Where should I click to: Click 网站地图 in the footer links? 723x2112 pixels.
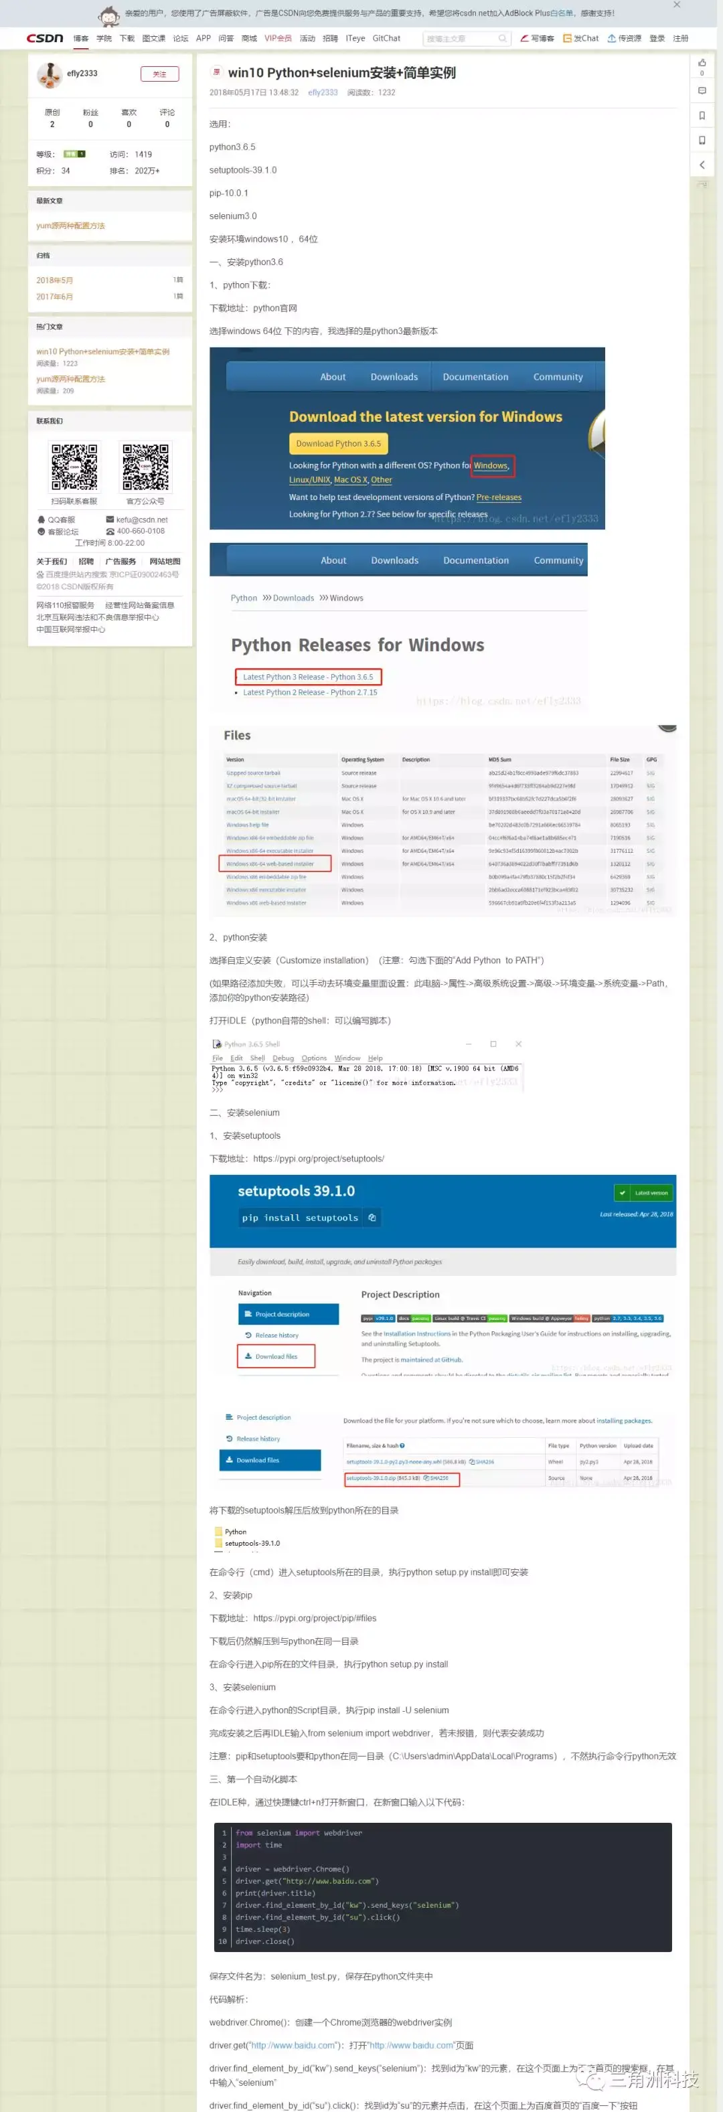pyautogui.click(x=165, y=562)
